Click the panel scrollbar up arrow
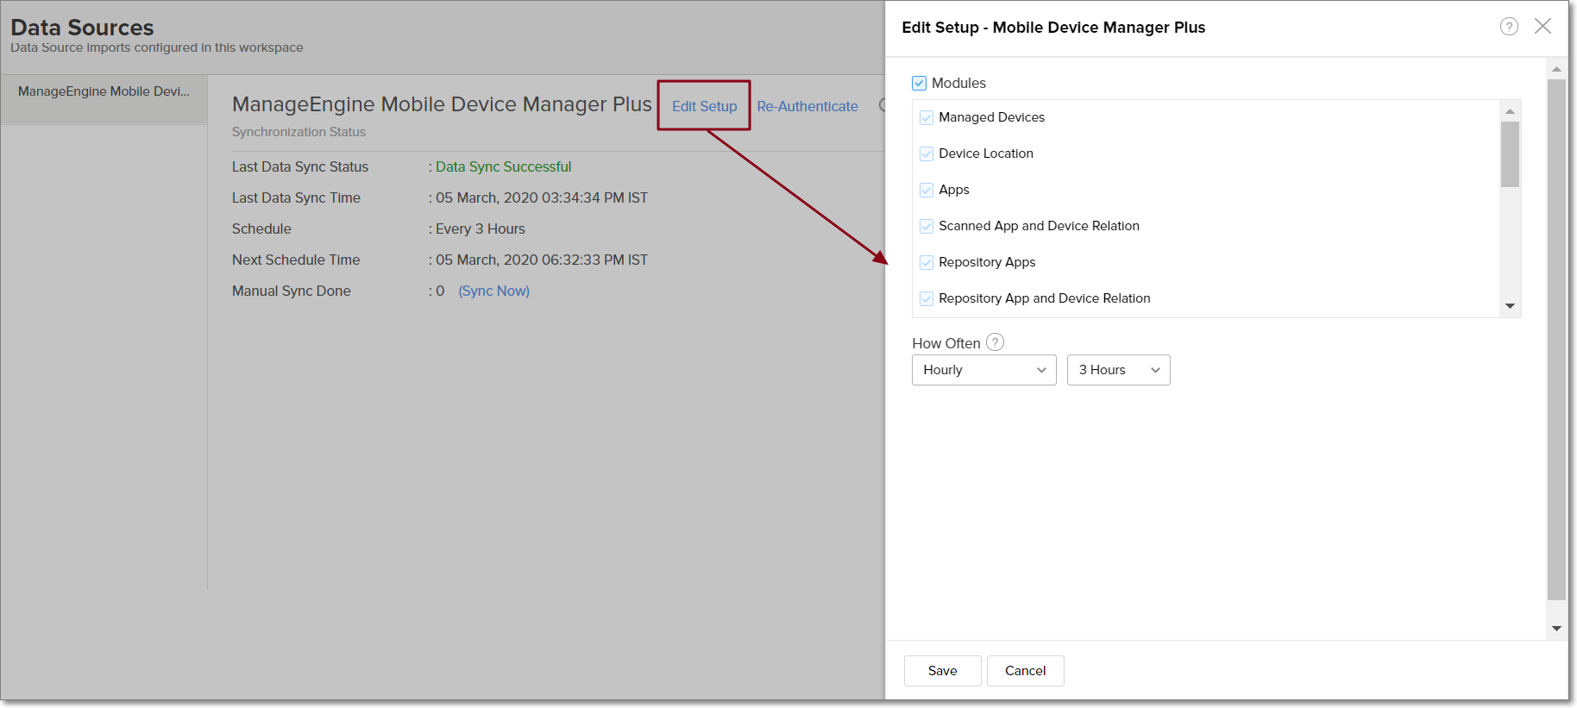 1556,69
